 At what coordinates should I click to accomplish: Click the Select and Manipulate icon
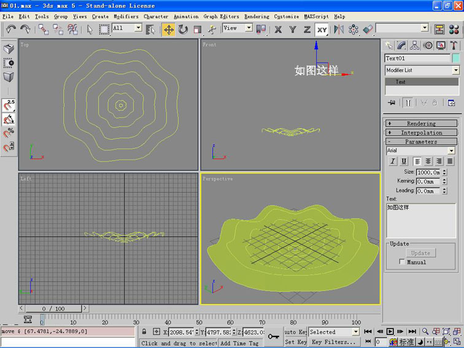[x=212, y=29]
